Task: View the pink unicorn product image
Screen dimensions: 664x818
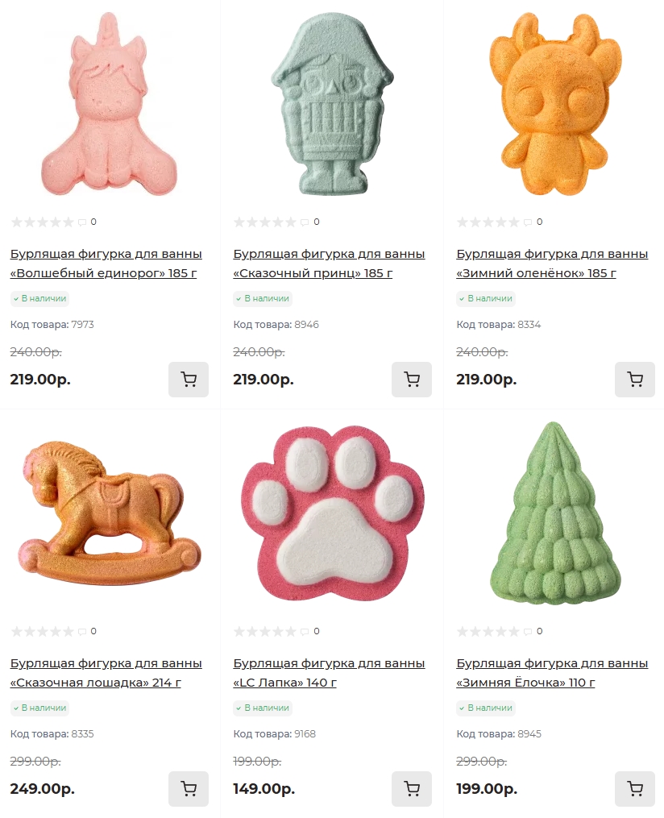Action: point(109,104)
